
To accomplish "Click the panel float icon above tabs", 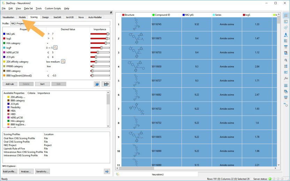I will tap(111, 13).
